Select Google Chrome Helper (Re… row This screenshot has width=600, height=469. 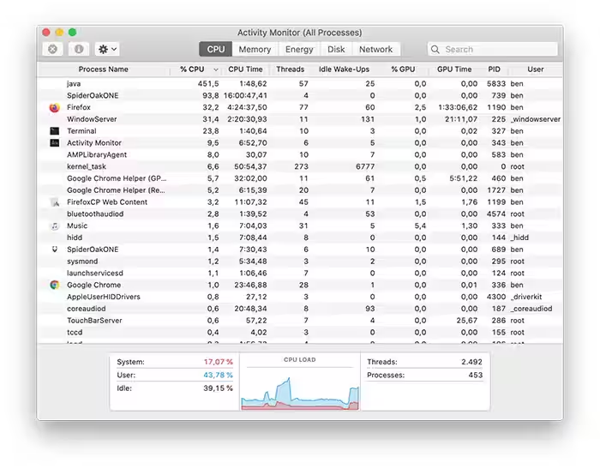coord(300,190)
